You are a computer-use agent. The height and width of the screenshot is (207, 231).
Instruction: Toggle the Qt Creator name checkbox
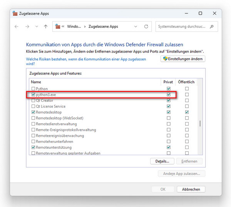click(33, 100)
